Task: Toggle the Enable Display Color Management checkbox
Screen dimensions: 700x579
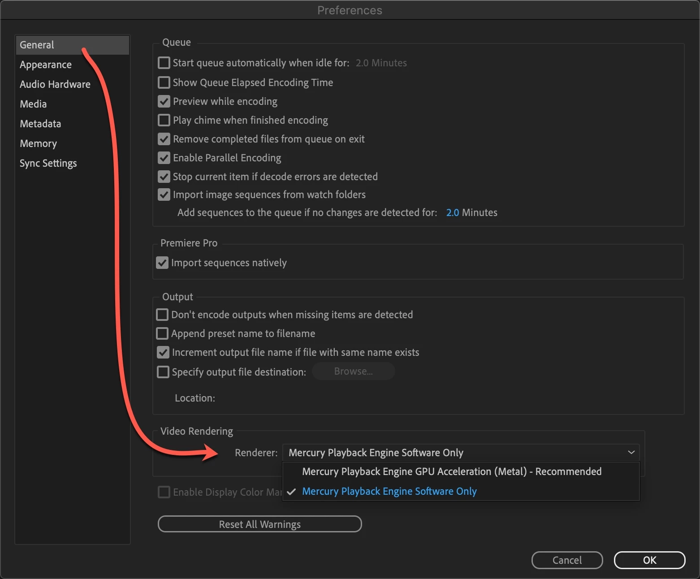Action: point(164,492)
